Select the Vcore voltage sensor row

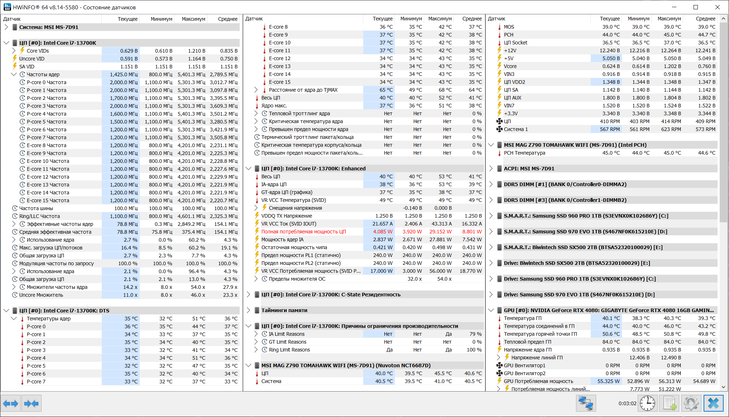[510, 66]
